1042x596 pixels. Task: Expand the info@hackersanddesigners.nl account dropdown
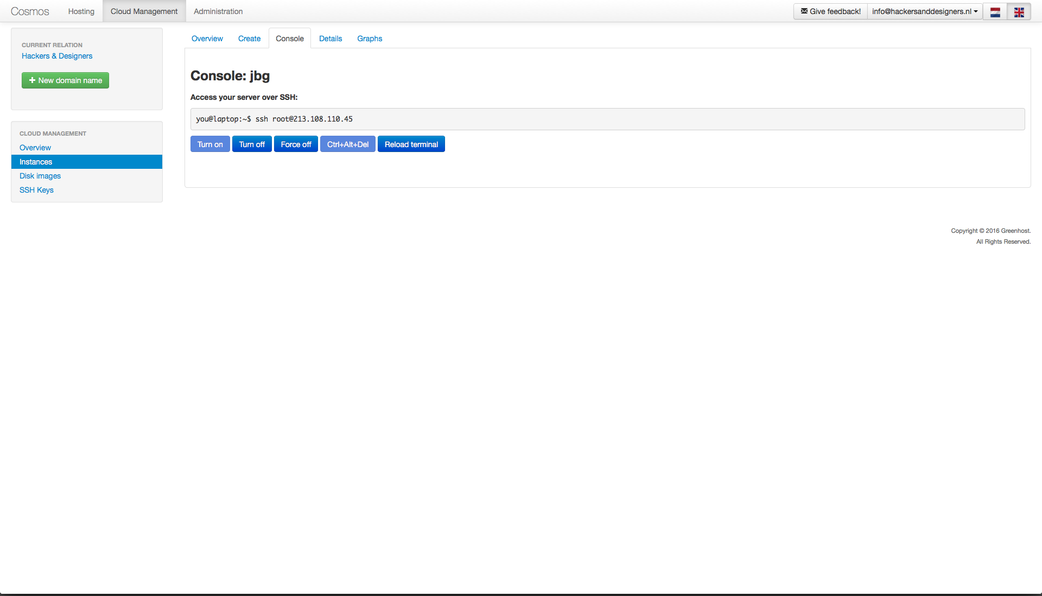tap(925, 11)
